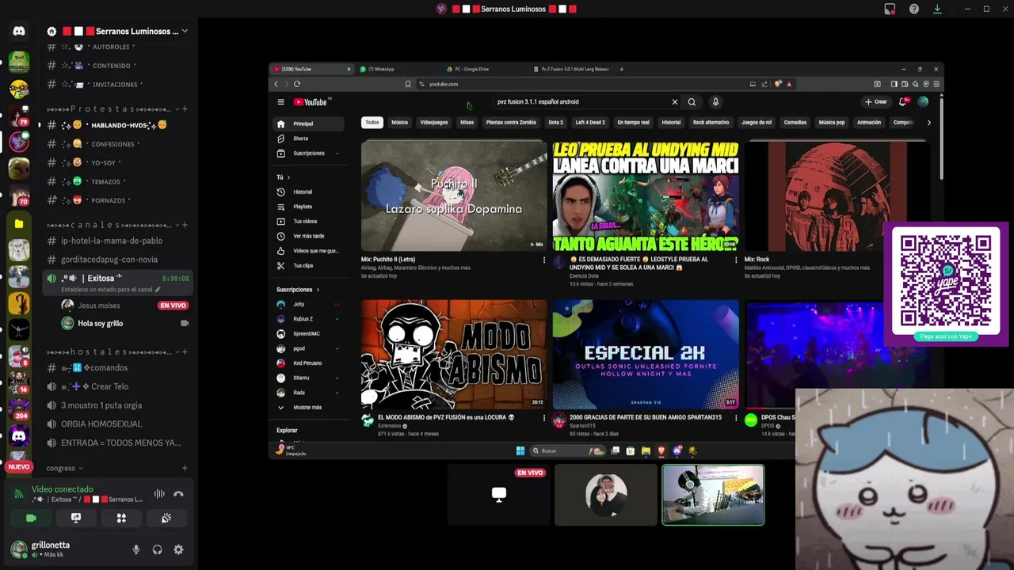1014x570 pixels.
Task: Open the Discord inbox icon in title bar
Action: pos(890,9)
